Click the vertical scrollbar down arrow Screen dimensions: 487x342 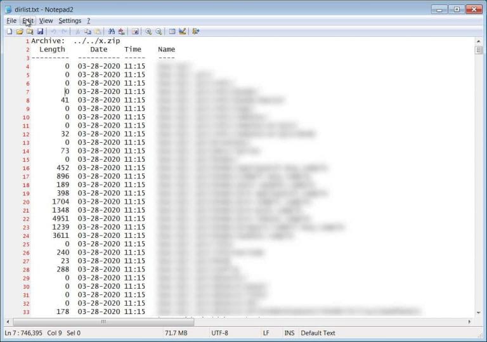click(x=479, y=312)
